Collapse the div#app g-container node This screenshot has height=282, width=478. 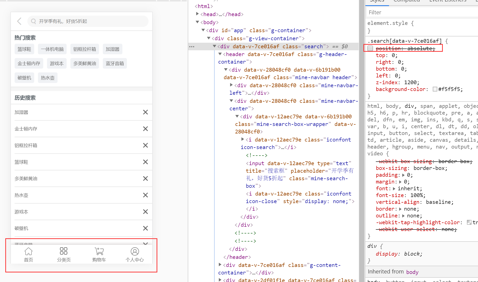[x=203, y=30]
